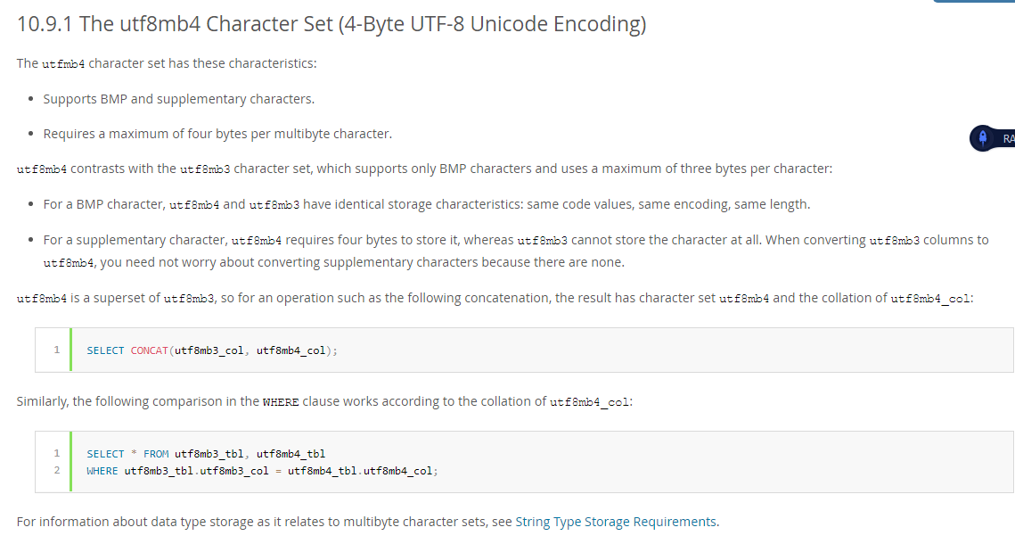Viewport: 1015px width, 544px height.
Task: Click utf8mb4_tbl.utf8mb4_col in the WHERE line
Action: [x=361, y=471]
